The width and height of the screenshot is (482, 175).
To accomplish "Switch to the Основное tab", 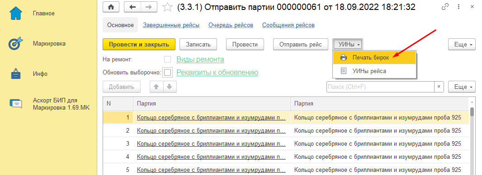I will (120, 25).
